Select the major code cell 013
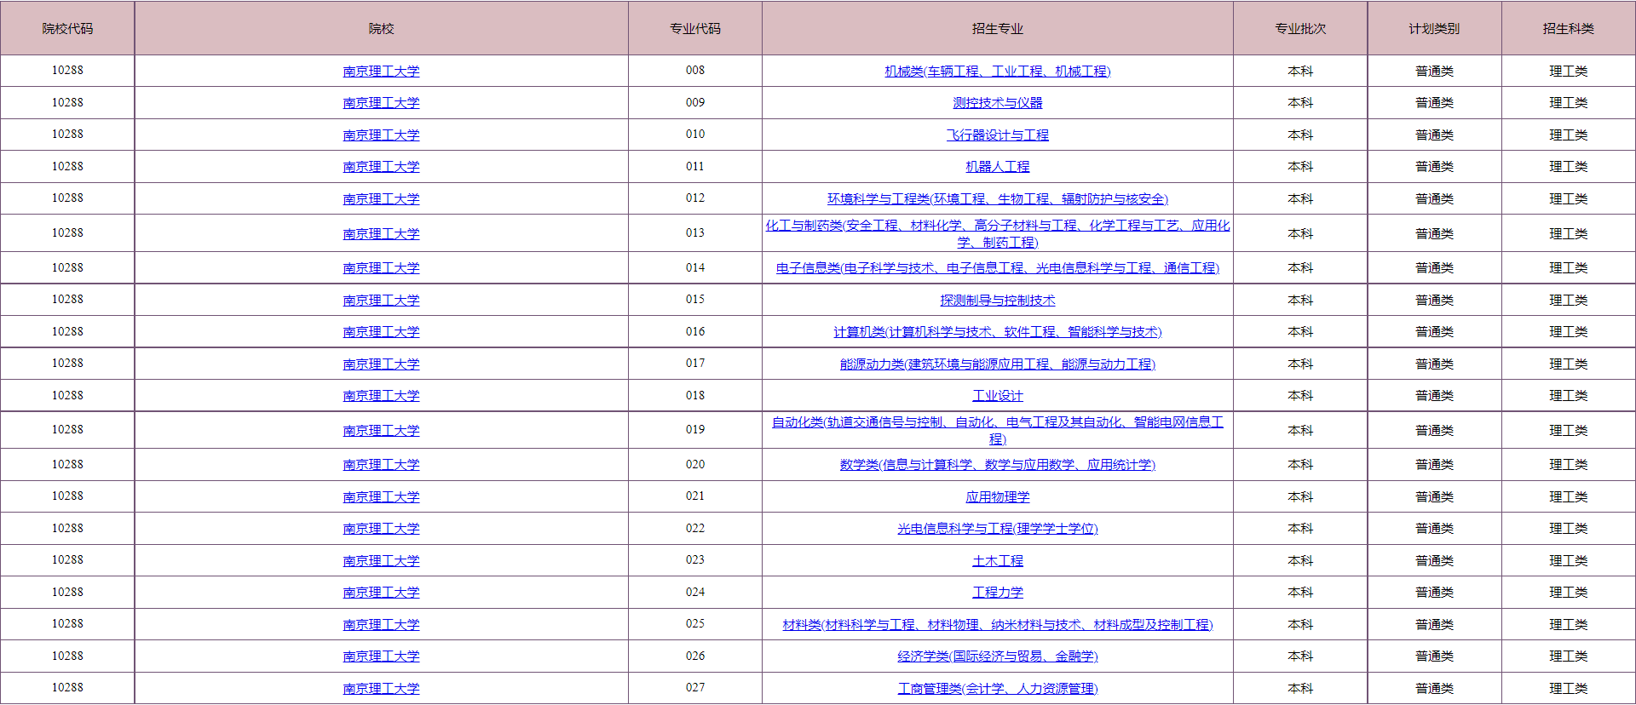The height and width of the screenshot is (705, 1636). [695, 233]
